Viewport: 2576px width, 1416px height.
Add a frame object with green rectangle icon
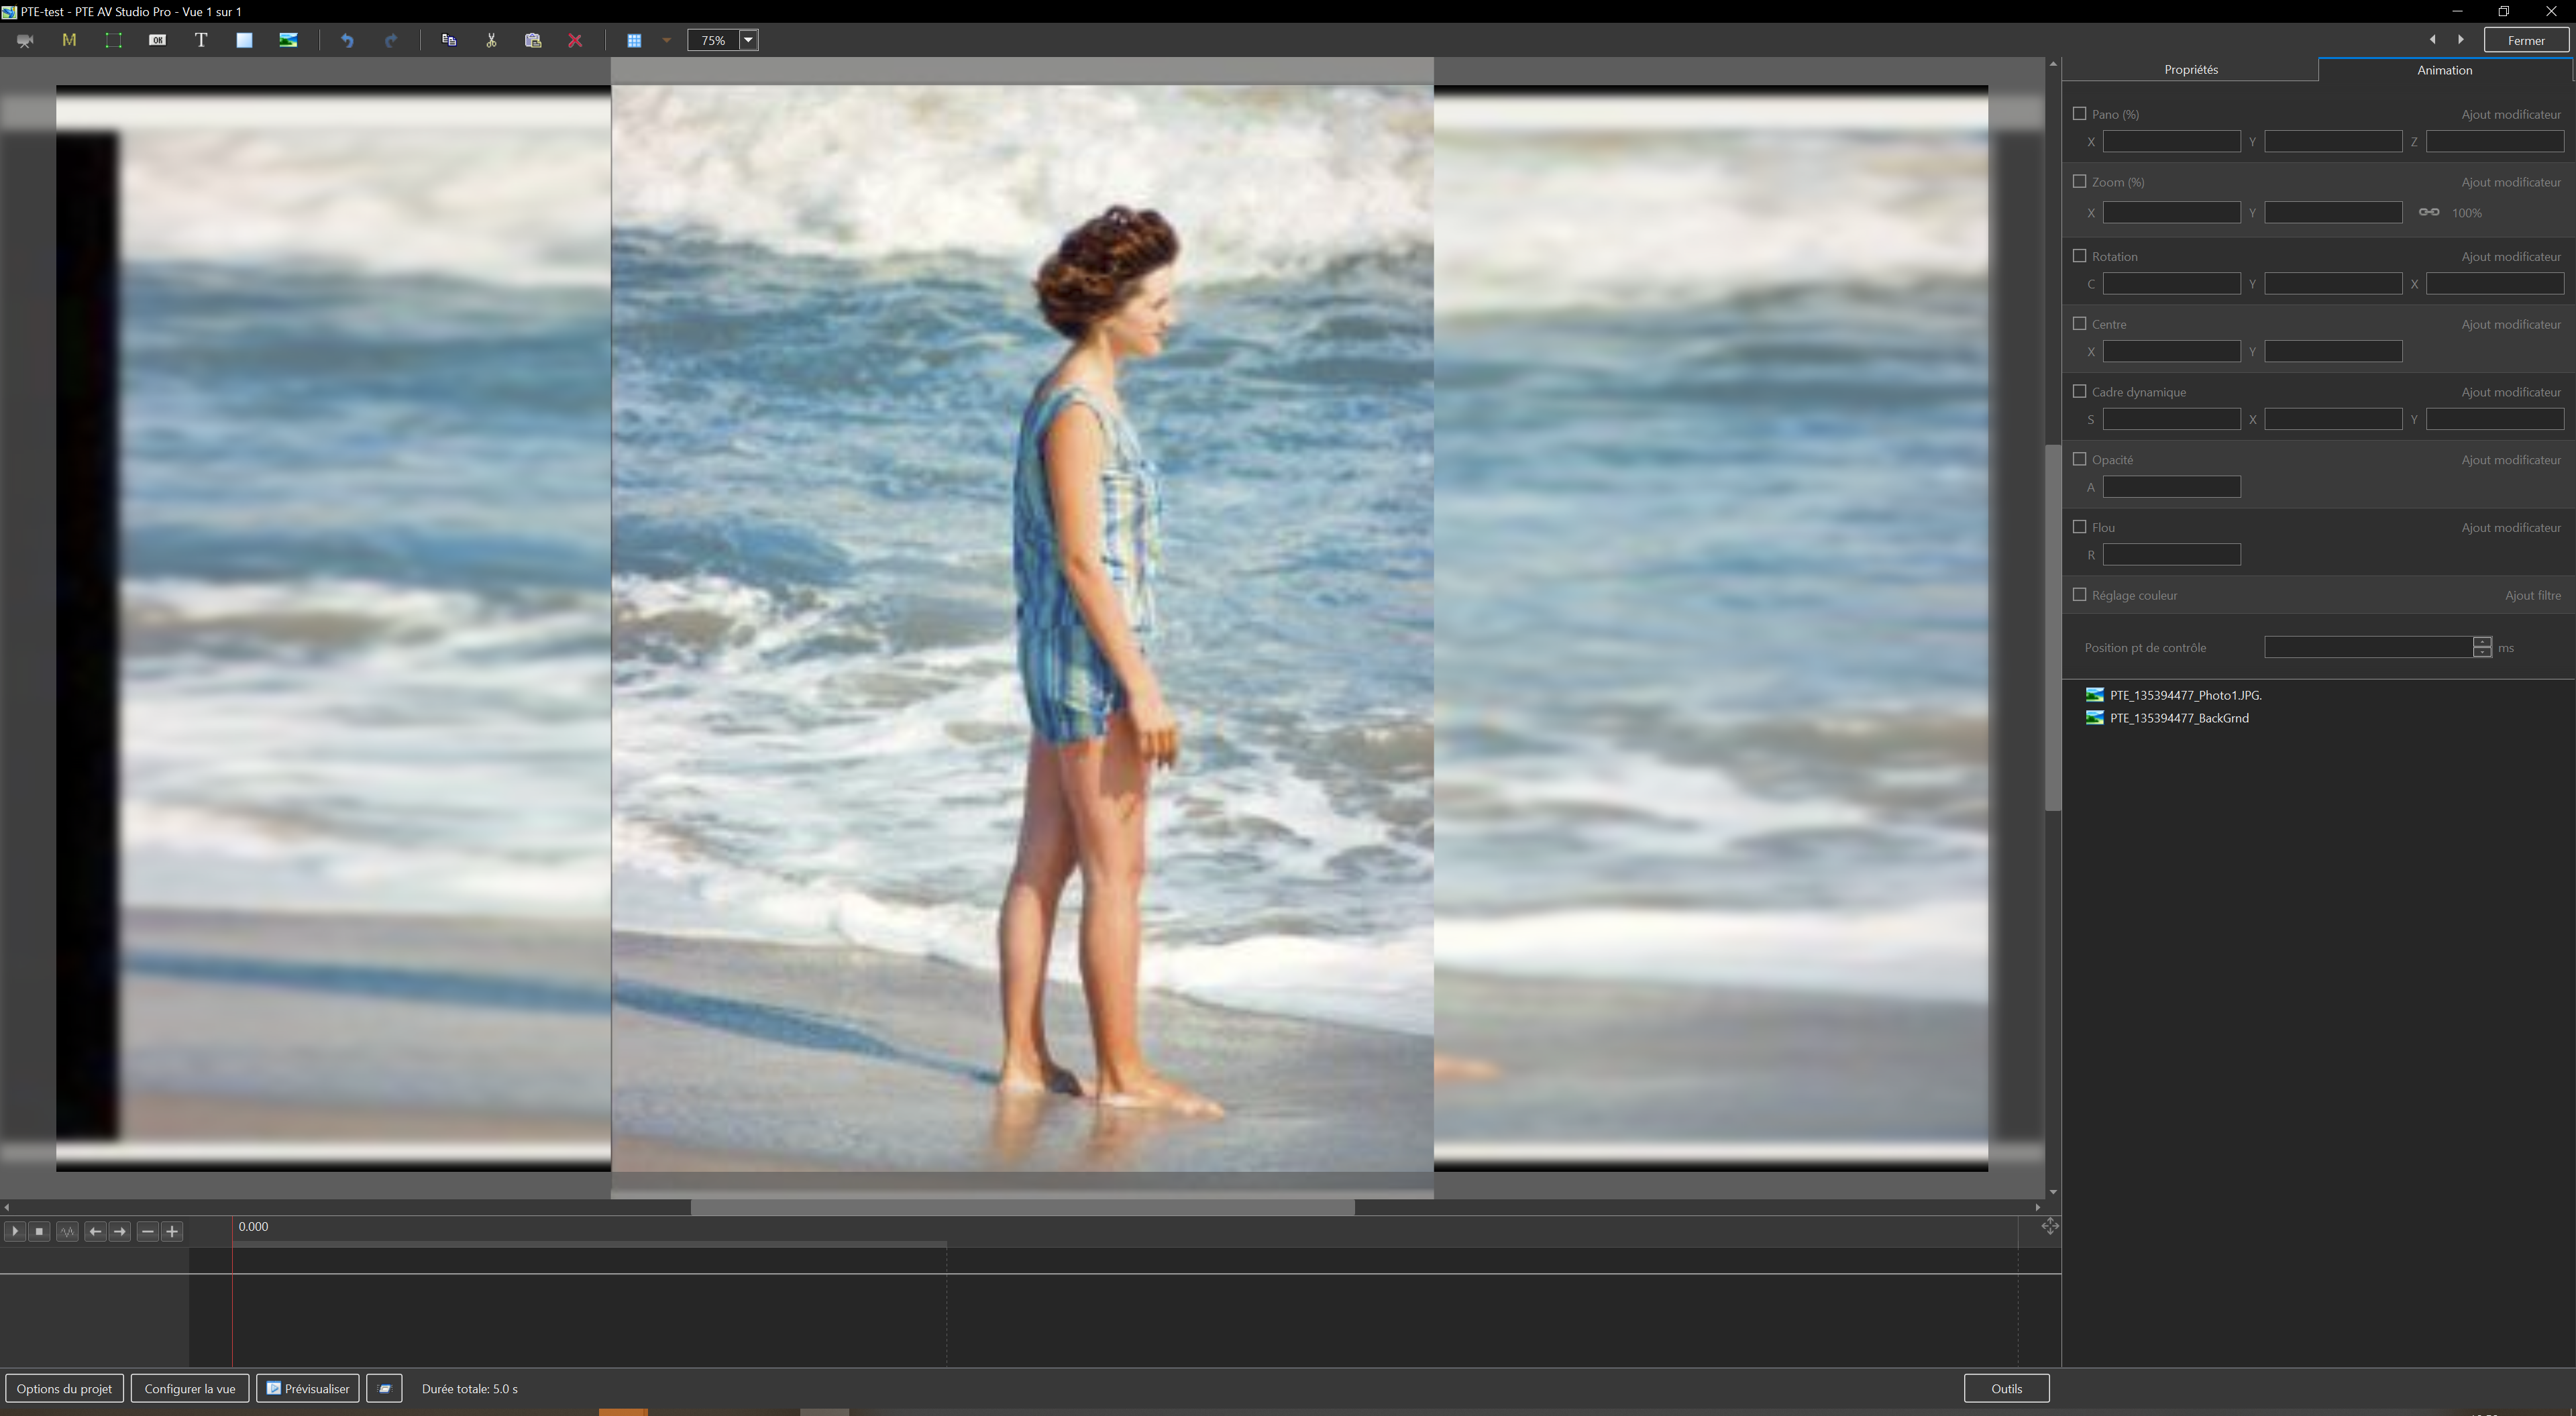pos(113,41)
